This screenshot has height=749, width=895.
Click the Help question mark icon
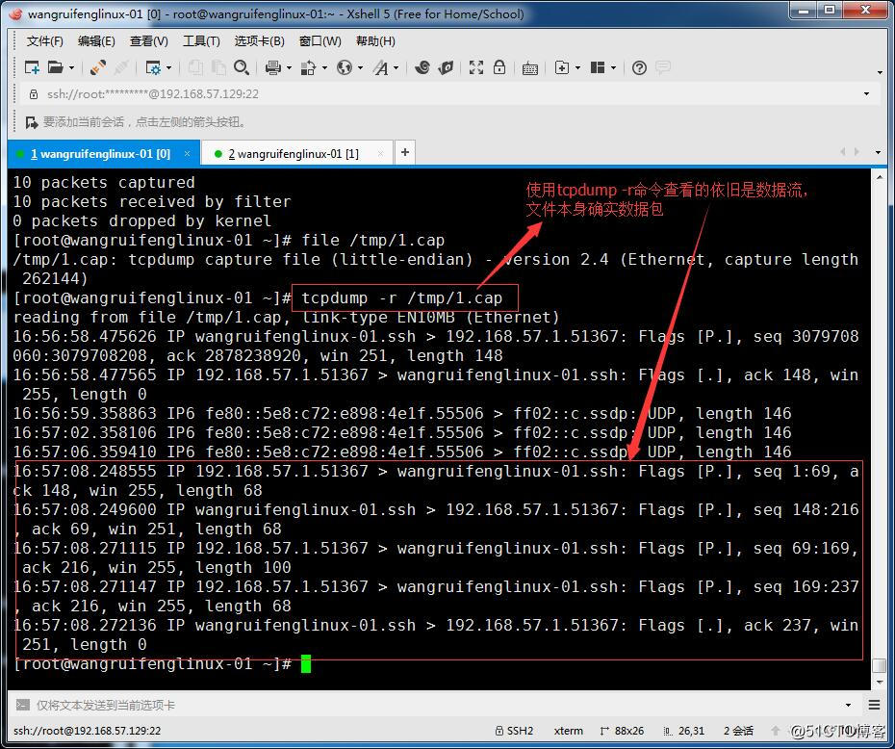[x=639, y=68]
